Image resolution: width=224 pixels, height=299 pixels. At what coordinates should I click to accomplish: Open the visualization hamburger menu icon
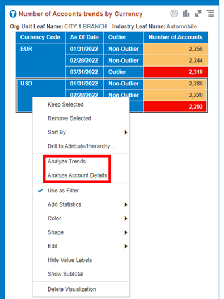pyautogui.click(x=211, y=14)
